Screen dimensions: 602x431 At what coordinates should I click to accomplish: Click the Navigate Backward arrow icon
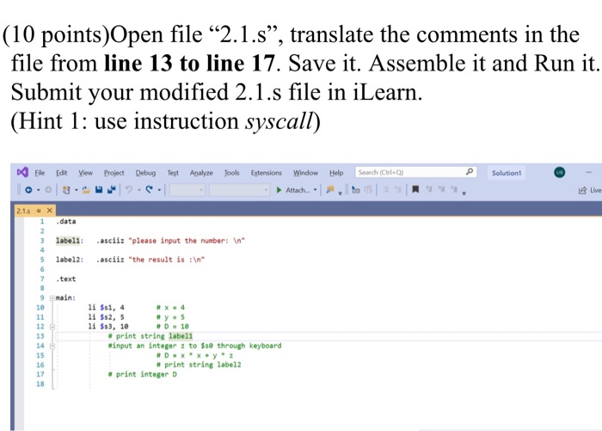[x=28, y=190]
